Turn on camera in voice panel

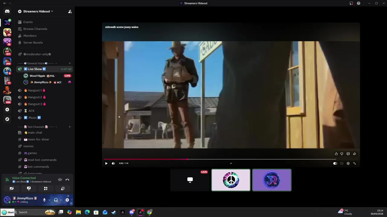click(12, 188)
